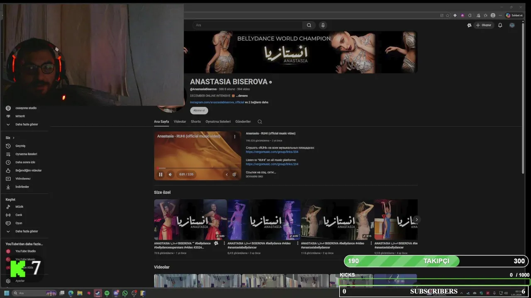Pause the RUHI featured video

[161, 175]
